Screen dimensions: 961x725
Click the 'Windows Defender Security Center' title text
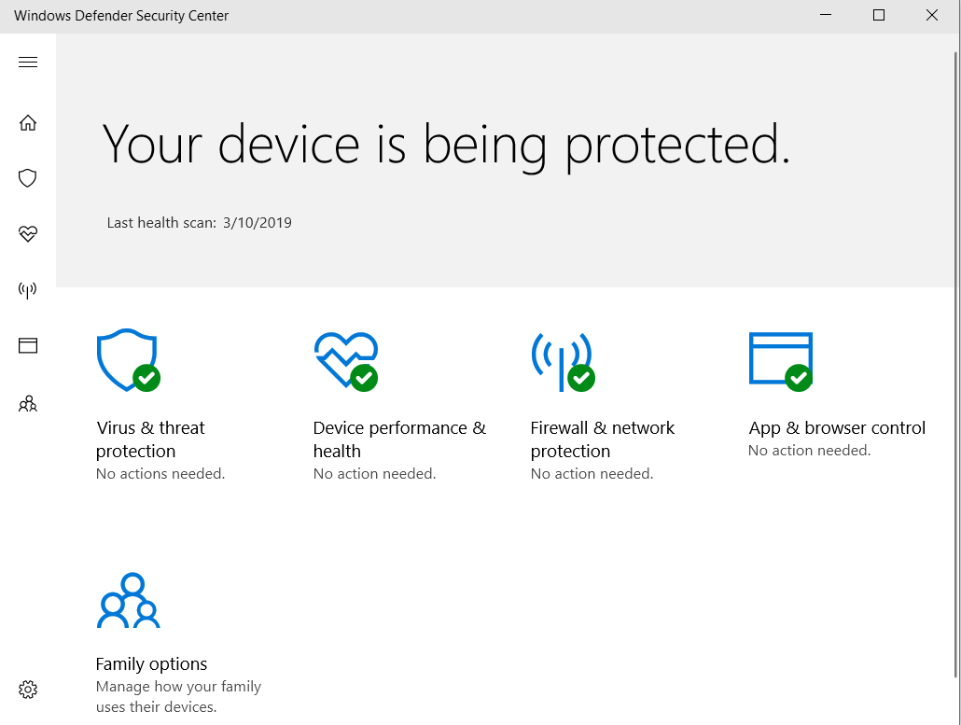(121, 16)
